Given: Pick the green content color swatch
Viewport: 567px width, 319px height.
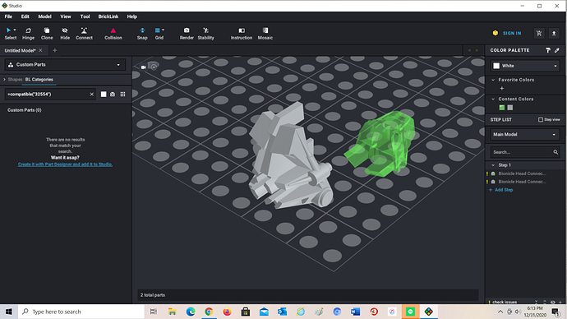Looking at the screenshot, I should click(x=501, y=108).
